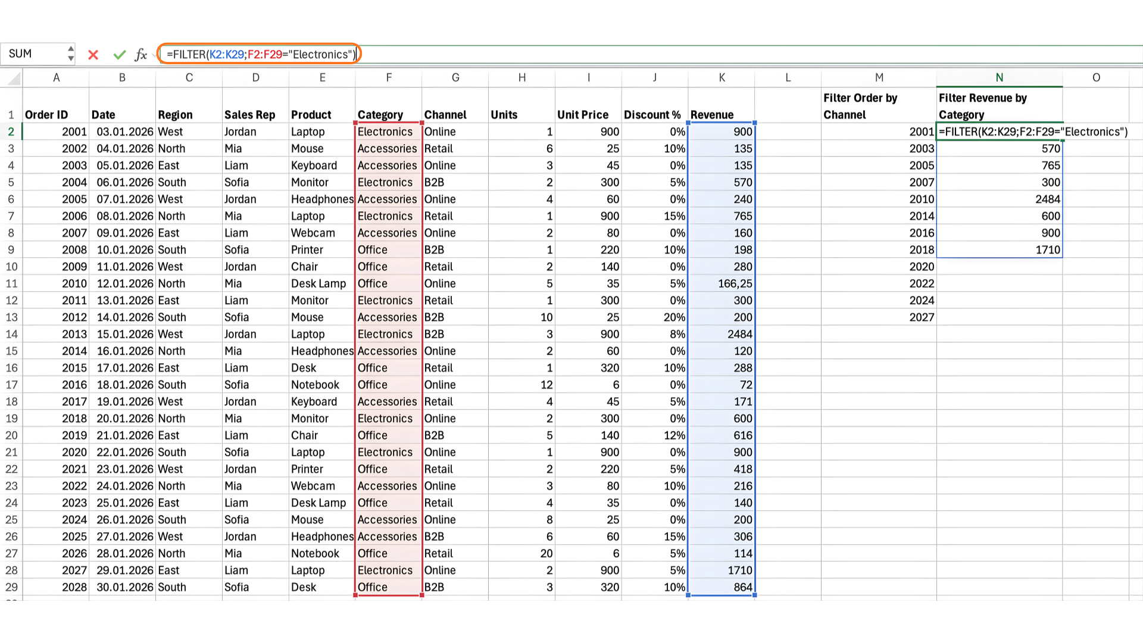Image resolution: width=1143 pixels, height=643 pixels.
Task: Select row 2 header
Action: click(11, 132)
